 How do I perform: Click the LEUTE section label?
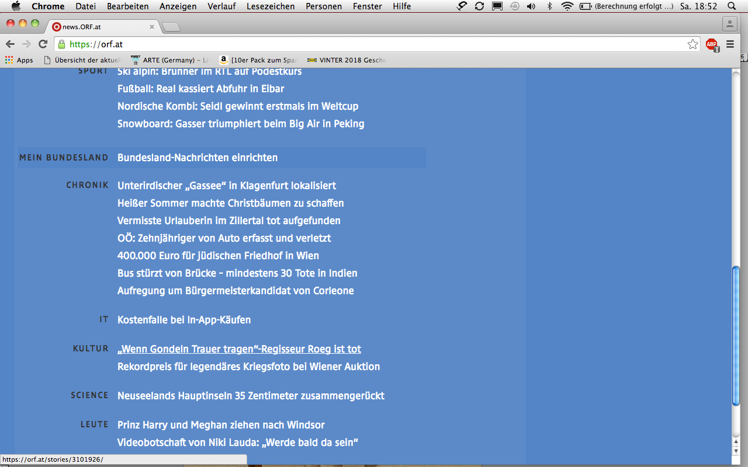tap(95, 424)
